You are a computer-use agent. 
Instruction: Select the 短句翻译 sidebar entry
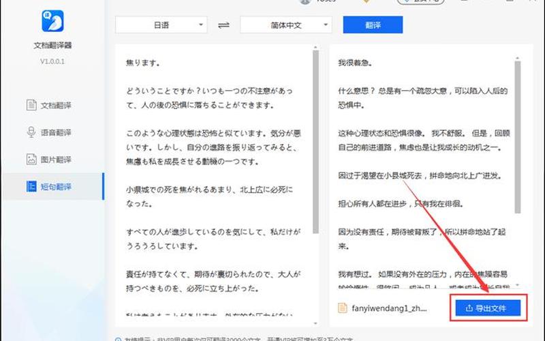(52, 186)
